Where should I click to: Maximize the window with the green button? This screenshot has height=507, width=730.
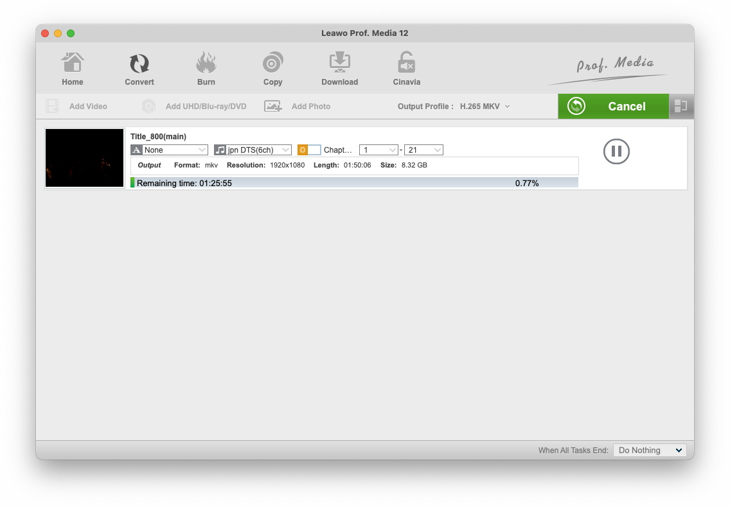71,33
